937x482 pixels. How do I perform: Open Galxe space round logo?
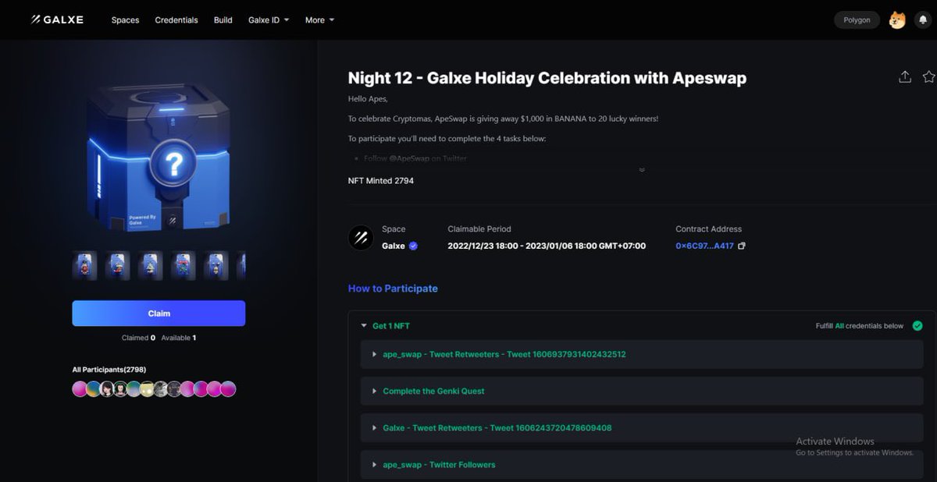tap(361, 238)
